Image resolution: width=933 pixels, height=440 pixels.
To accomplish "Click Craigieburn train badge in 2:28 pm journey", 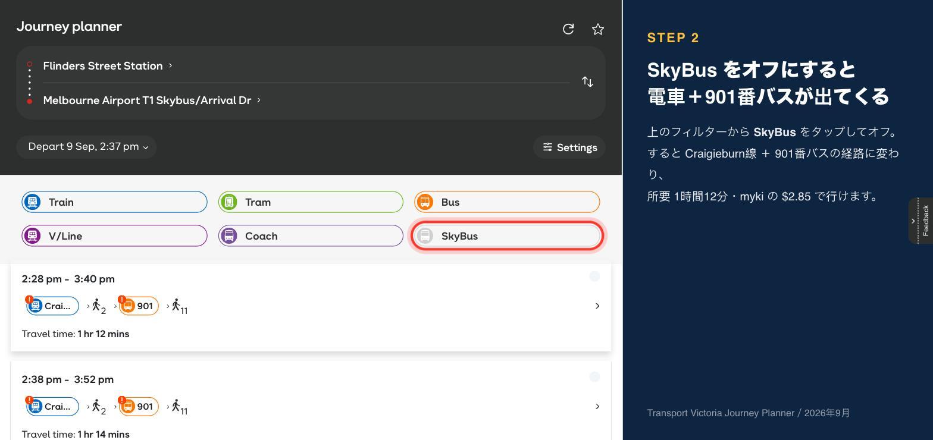I will point(52,306).
